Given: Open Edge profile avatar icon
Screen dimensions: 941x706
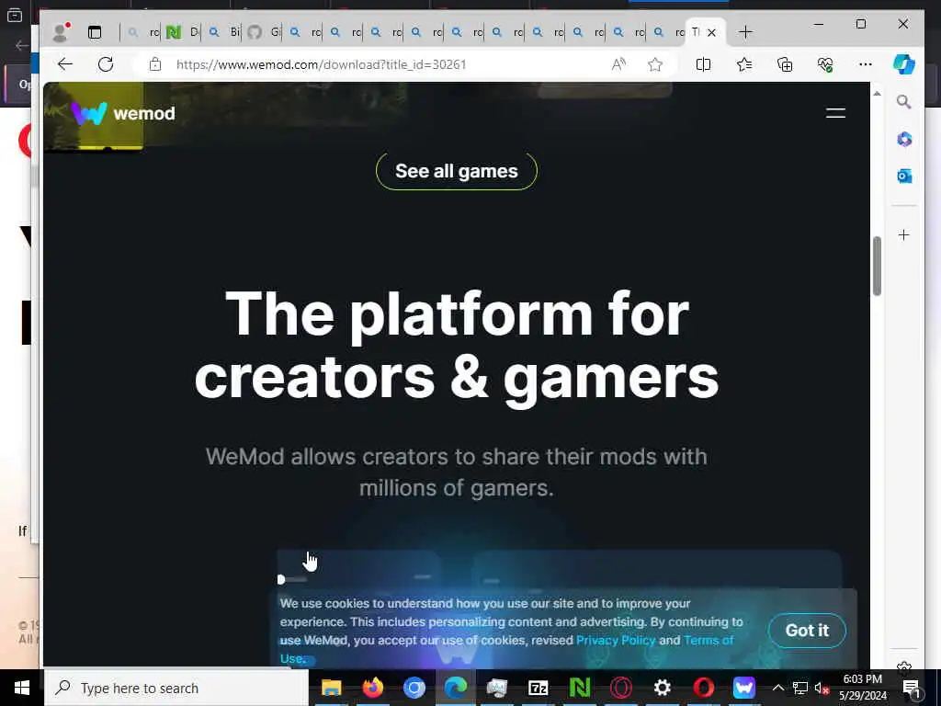Looking at the screenshot, I should coord(60,32).
